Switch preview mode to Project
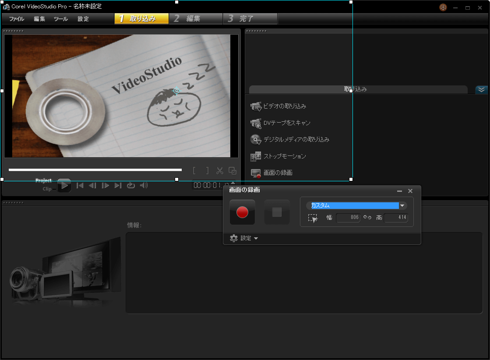The width and height of the screenshot is (490, 360). click(x=43, y=180)
